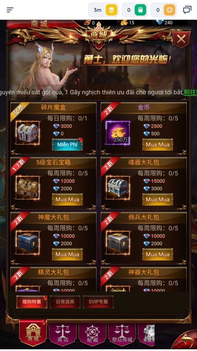Screen dimensions: 197x351
Task: Click the 250万 gold coins item icon
Action: [118, 133]
